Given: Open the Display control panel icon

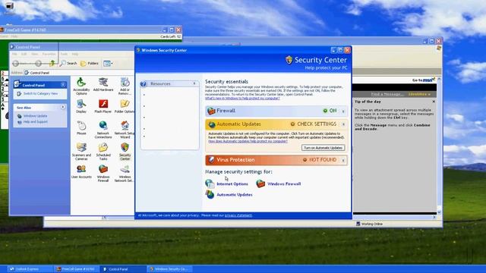Looking at the screenshot, I should (x=81, y=106).
